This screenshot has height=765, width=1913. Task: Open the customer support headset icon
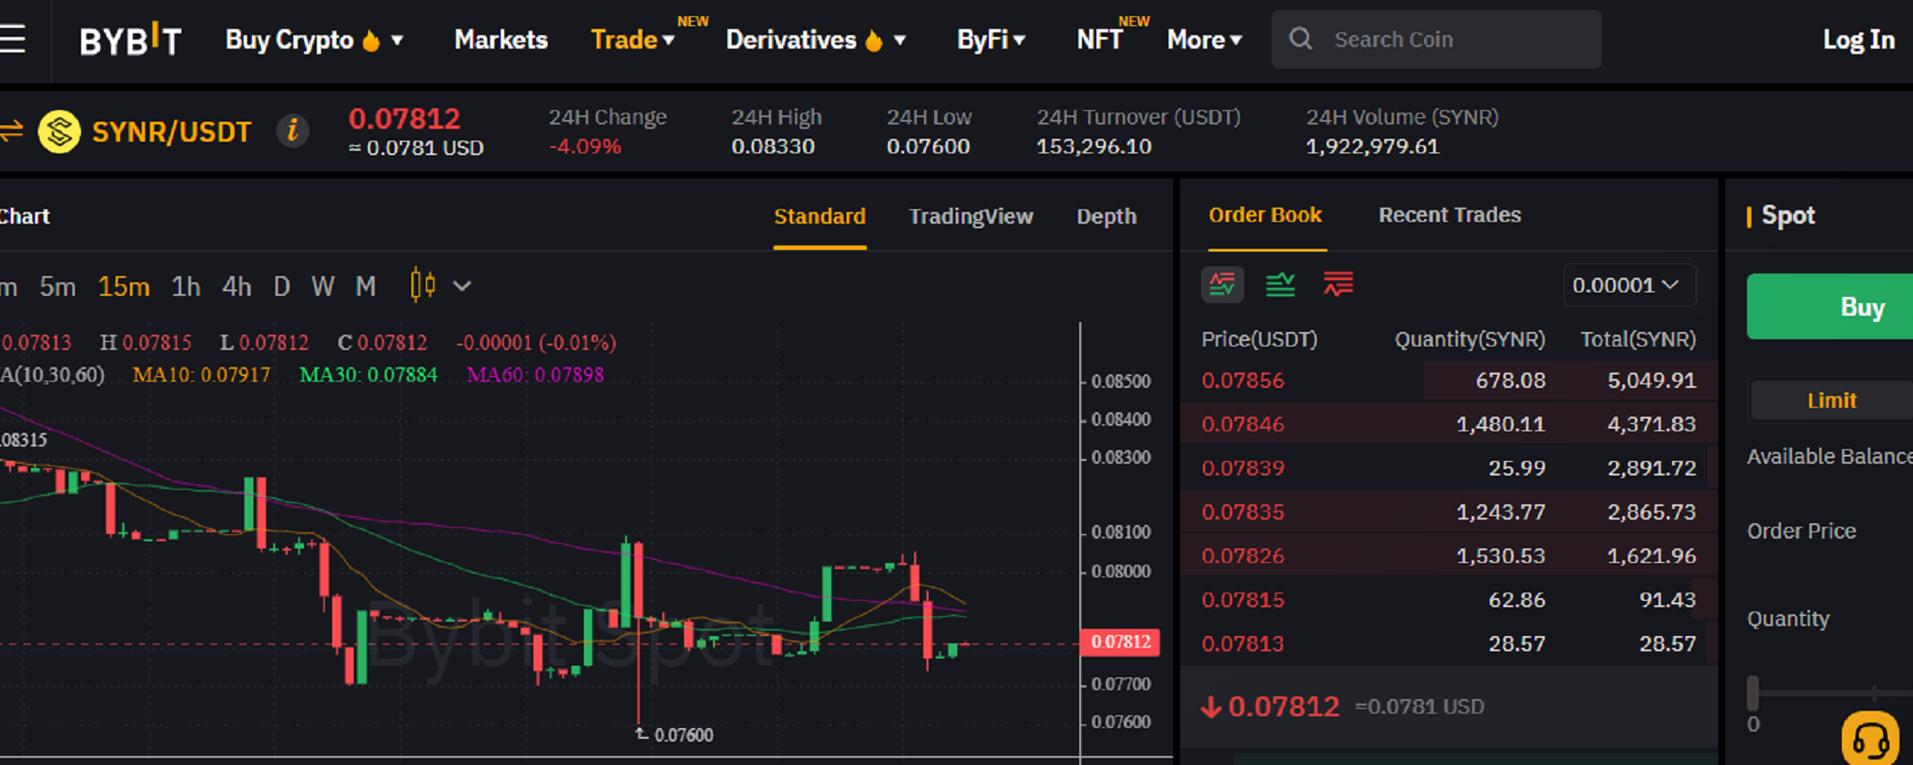pyautogui.click(x=1871, y=739)
